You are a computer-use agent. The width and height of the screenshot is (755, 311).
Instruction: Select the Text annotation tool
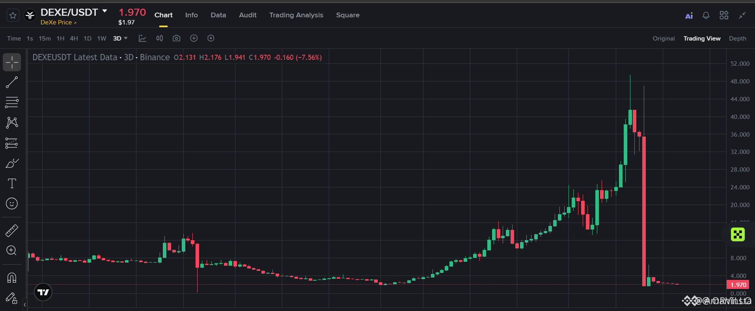pos(12,183)
